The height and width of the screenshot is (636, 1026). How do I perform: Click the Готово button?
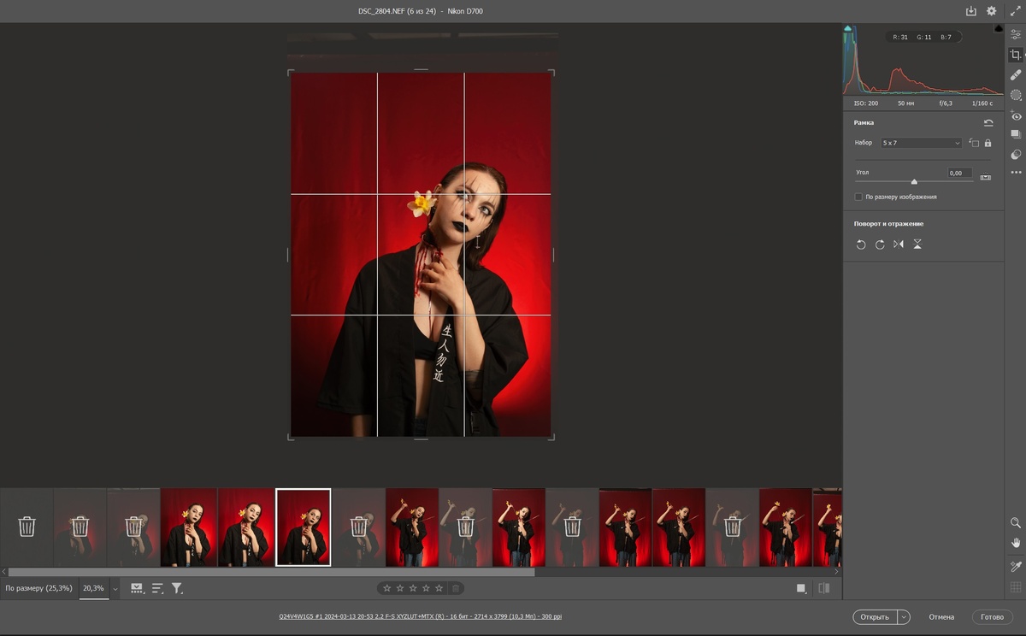(993, 616)
